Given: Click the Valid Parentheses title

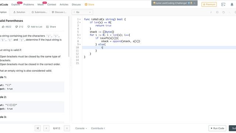Looking at the screenshot, I should tap(11, 21).
